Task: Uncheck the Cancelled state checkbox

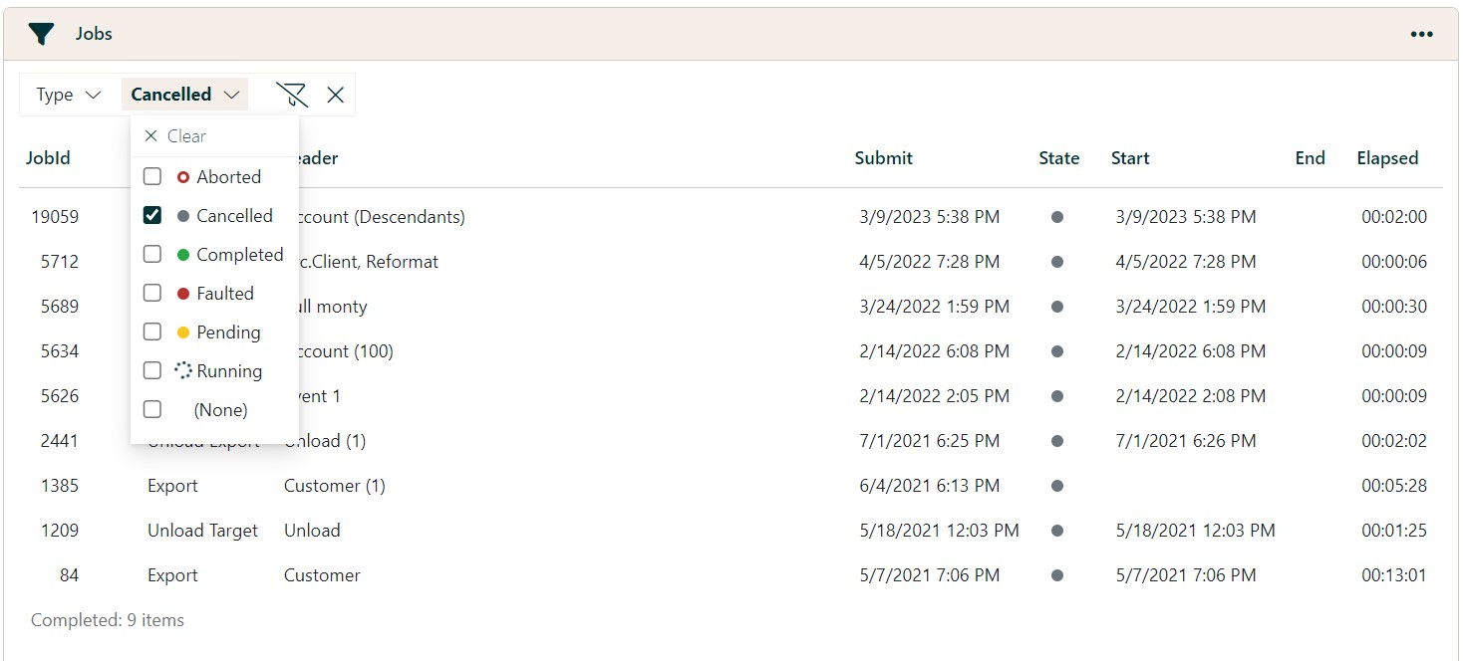Action: (x=152, y=216)
